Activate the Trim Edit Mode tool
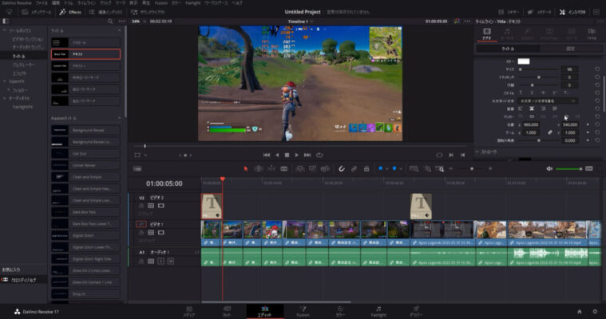This screenshot has height=319, width=606. click(x=259, y=169)
